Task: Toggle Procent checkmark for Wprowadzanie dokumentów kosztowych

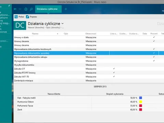Action: click(154, 49)
